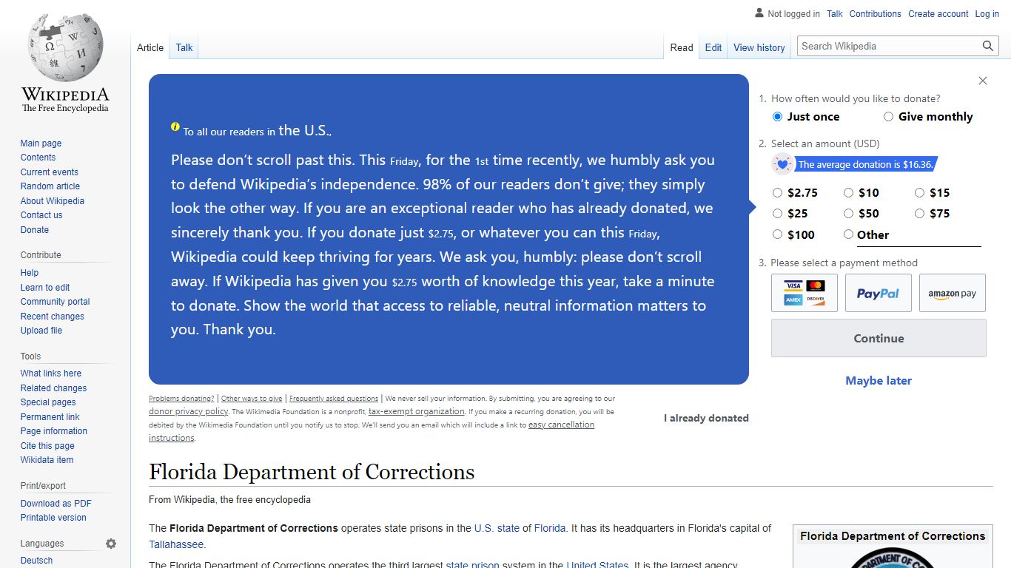Open Problems donating? link
This screenshot has width=1011, height=568.
pos(181,399)
